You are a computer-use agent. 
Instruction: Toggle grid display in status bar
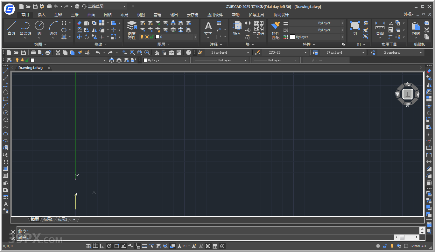(x=95, y=246)
